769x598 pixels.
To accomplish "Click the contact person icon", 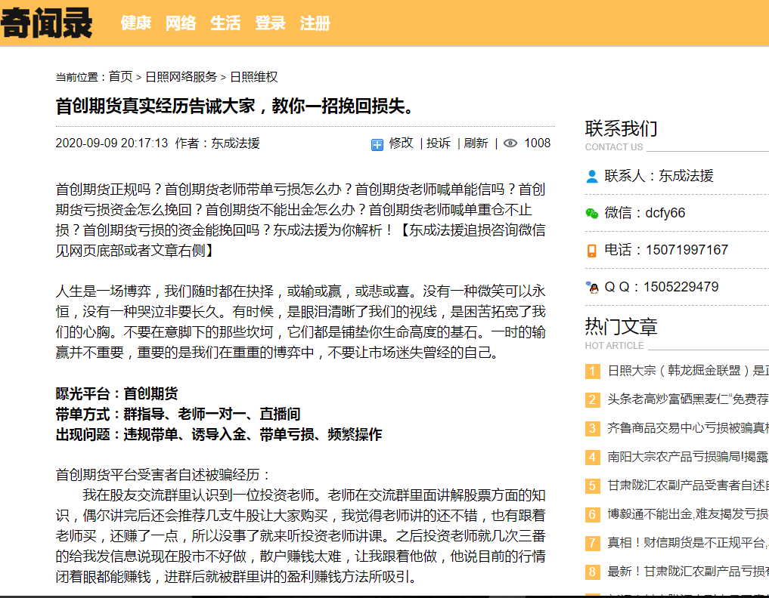I will pyautogui.click(x=592, y=177).
